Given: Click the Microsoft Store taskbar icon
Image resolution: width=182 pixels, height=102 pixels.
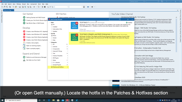Looking at the screenshot, I should pyautogui.click(x=58, y=100).
